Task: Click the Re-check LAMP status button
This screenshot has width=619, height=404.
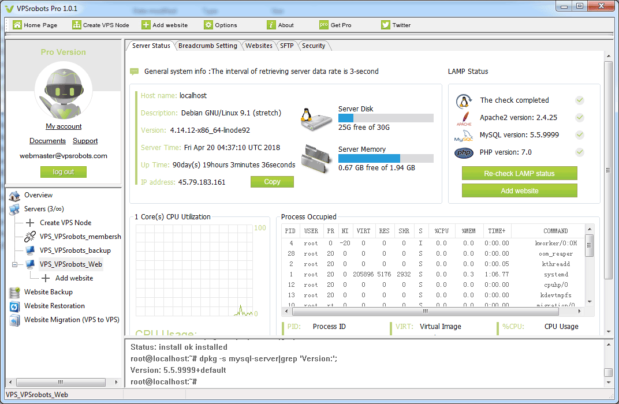Action: [x=519, y=173]
